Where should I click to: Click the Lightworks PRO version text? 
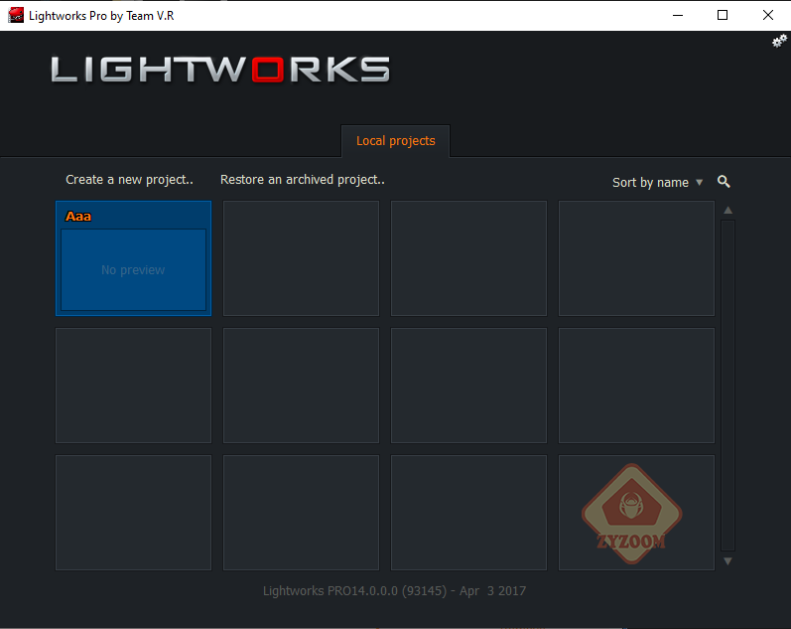(x=394, y=591)
